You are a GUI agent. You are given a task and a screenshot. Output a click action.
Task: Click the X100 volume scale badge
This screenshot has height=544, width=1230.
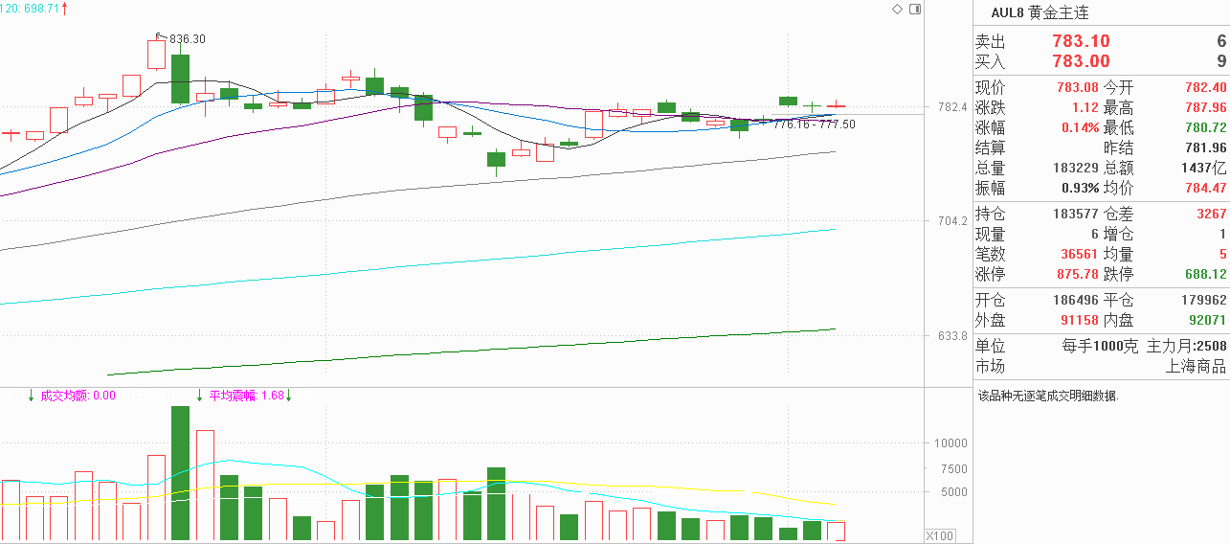[x=940, y=534]
